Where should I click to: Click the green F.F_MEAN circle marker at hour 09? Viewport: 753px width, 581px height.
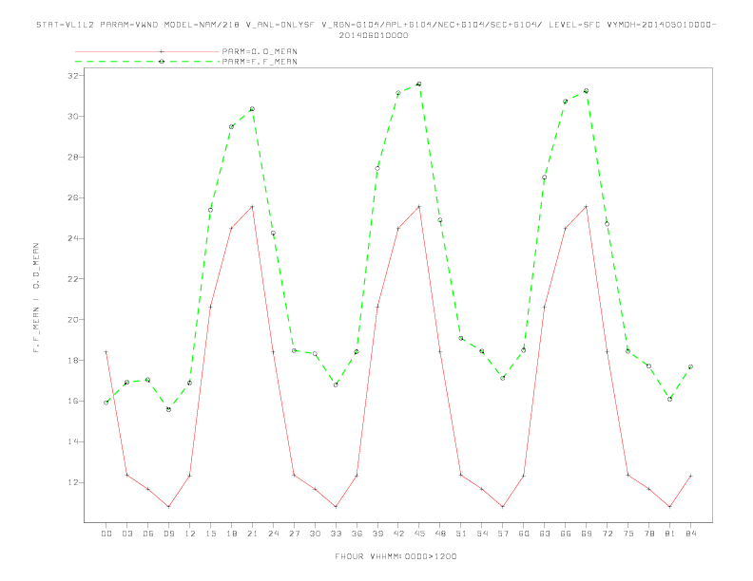(168, 409)
